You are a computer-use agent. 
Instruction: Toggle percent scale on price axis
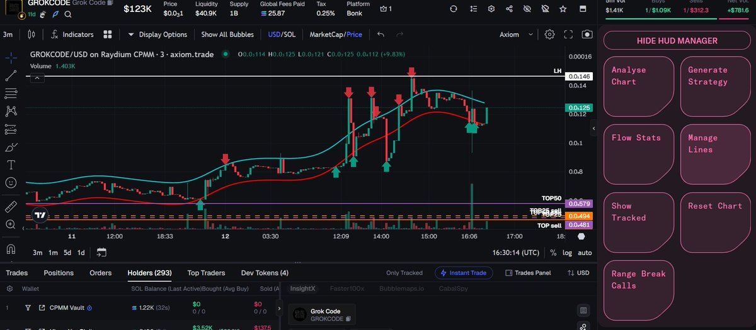[x=553, y=253]
